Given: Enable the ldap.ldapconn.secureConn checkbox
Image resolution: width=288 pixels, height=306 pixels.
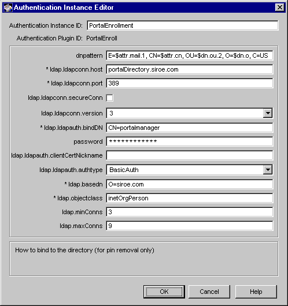Looking at the screenshot, I should [110, 98].
